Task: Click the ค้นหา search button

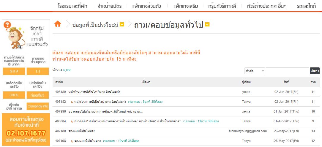Action: (315, 71)
